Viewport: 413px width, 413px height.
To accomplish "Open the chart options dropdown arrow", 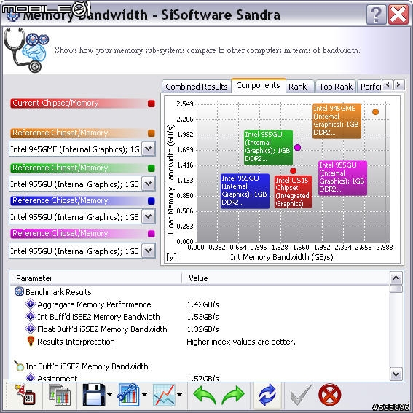I will [145, 394].
